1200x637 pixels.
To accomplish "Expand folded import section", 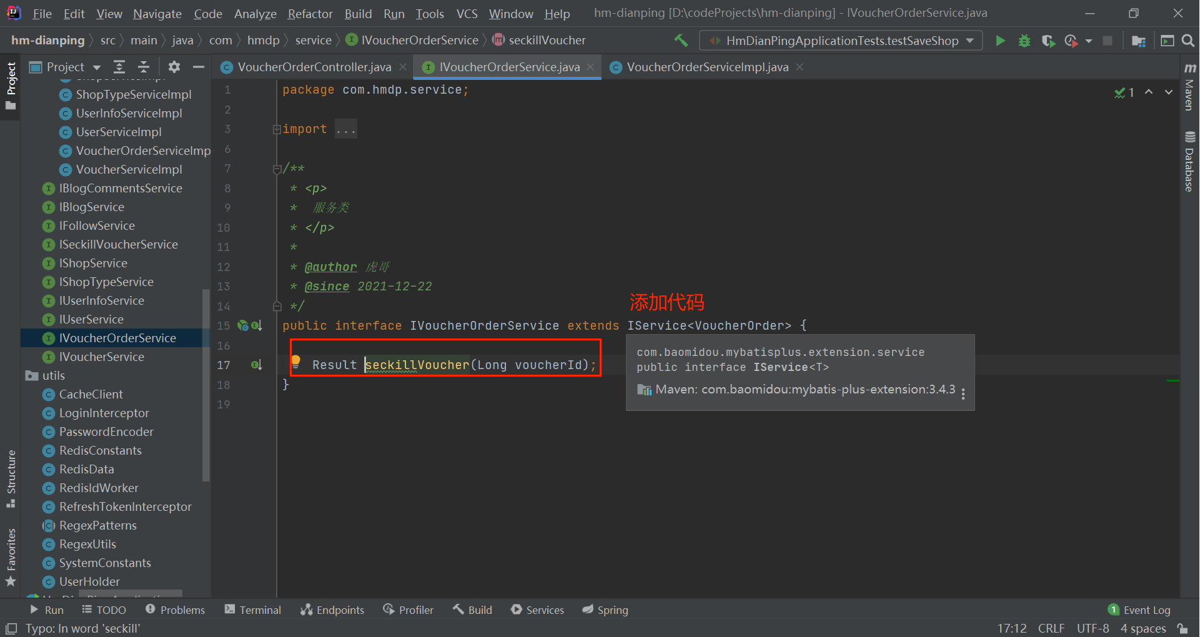I will point(277,129).
